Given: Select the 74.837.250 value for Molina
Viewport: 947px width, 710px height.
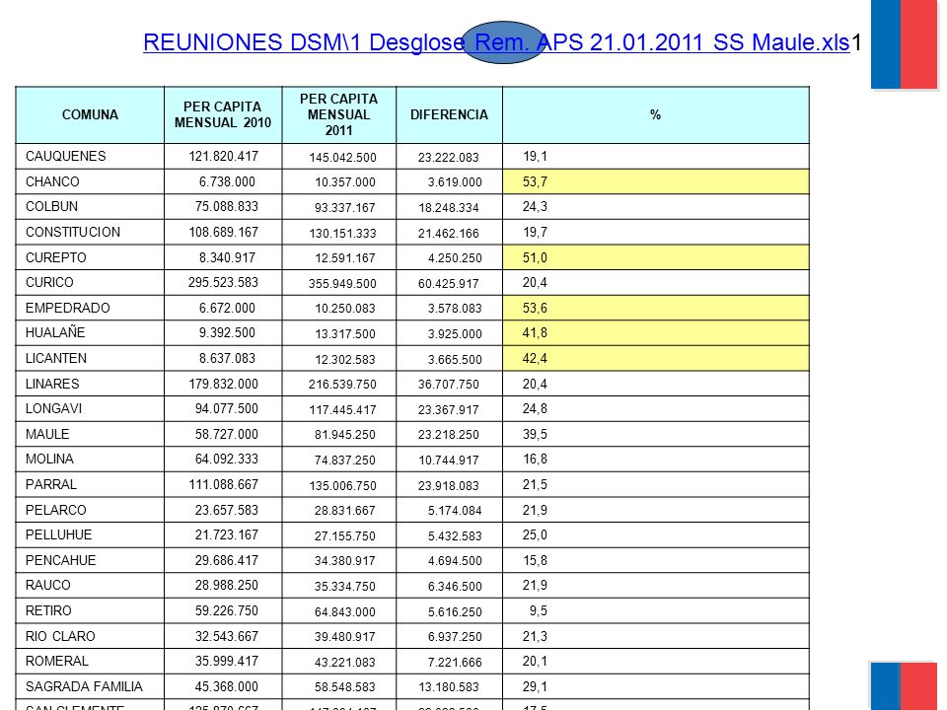Looking at the screenshot, I should click(345, 461).
